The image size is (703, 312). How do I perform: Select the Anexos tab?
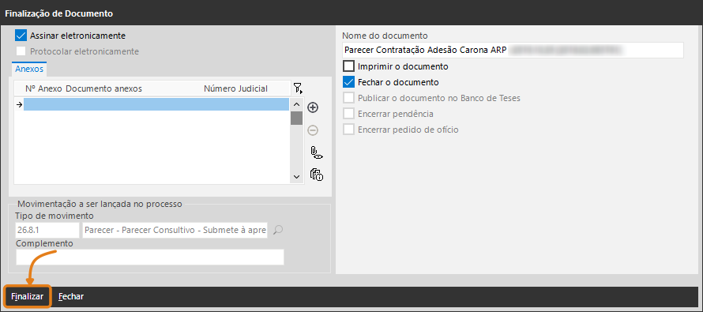pyautogui.click(x=29, y=69)
